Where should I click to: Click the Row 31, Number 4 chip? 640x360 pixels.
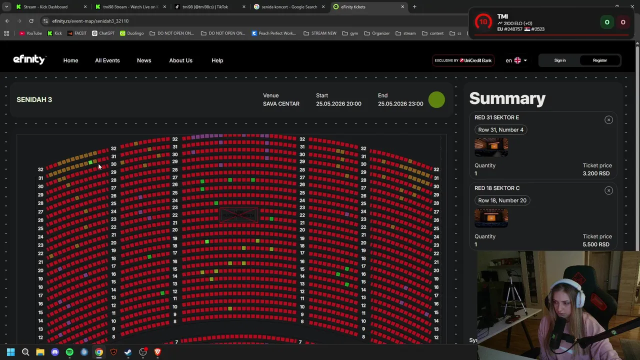tap(500, 129)
